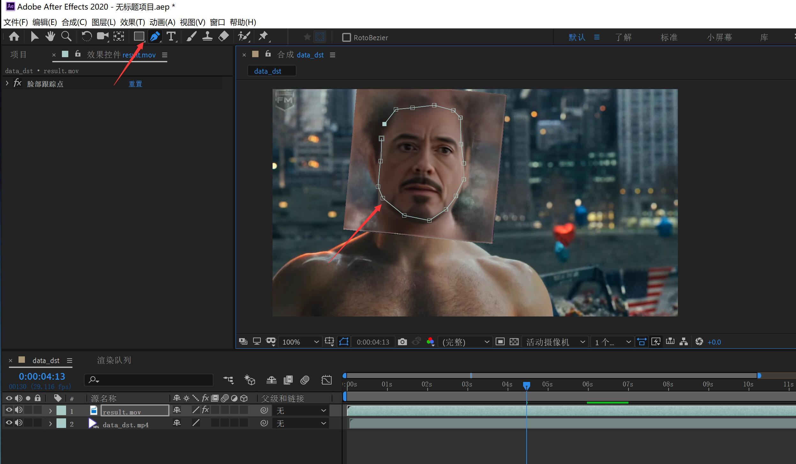
Task: Switch to the 项目 panel tab
Action: pos(18,55)
